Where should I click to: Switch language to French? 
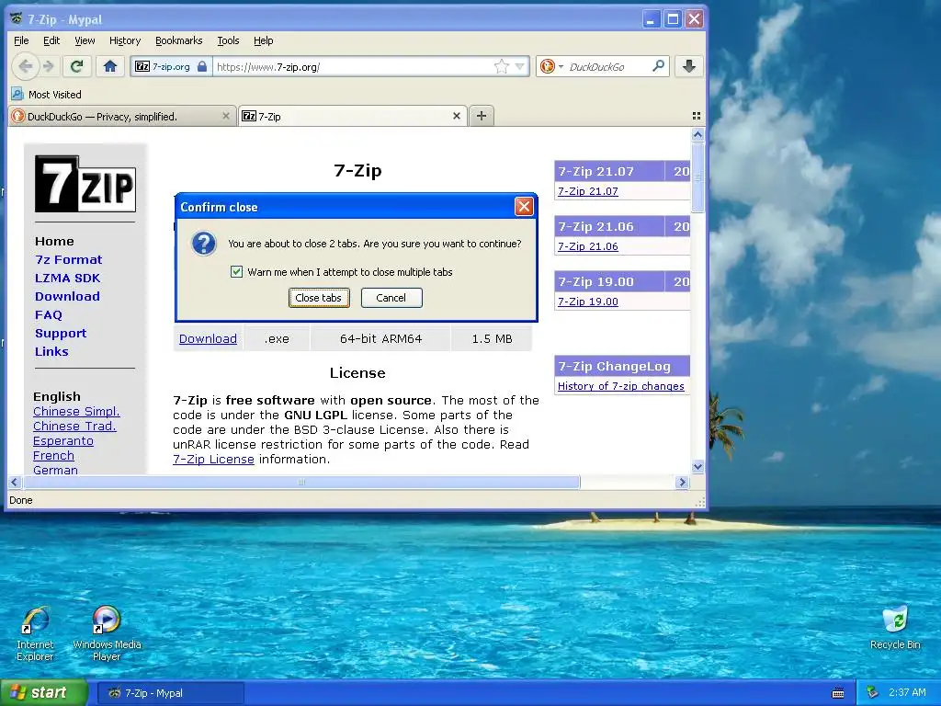53,455
